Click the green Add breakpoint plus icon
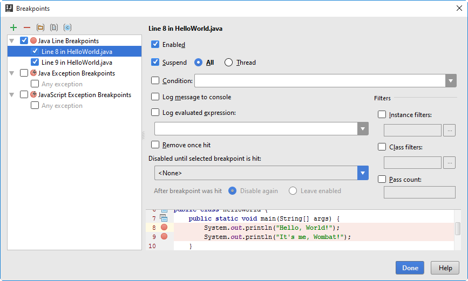 (x=13, y=28)
